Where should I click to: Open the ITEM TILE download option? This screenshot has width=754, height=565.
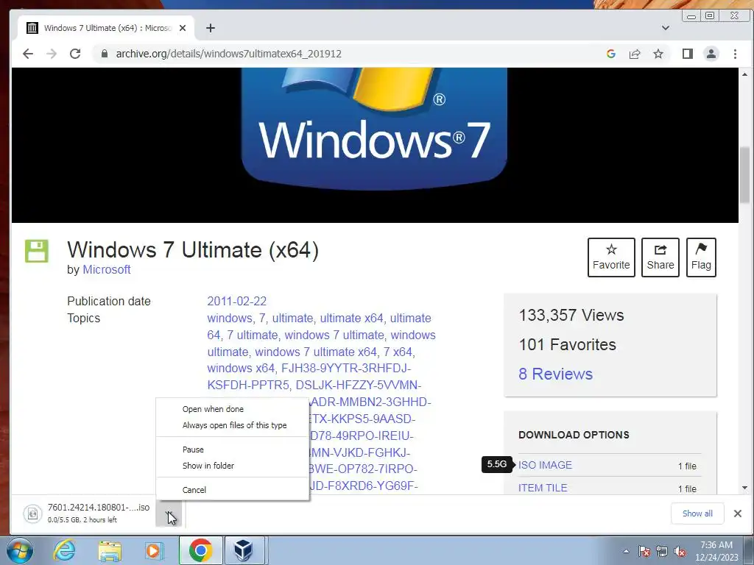(x=543, y=488)
